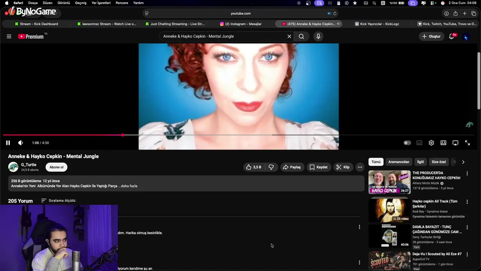Mute the video volume
Viewport: 481px width, 271px height.
point(21,143)
